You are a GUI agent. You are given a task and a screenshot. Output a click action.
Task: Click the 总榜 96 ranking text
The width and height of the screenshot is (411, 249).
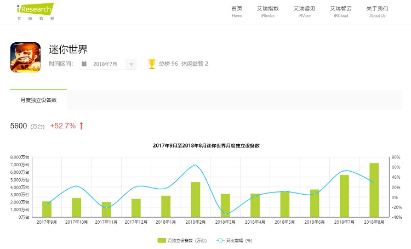[x=168, y=64]
